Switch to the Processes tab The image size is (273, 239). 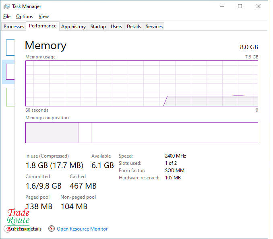click(x=14, y=27)
